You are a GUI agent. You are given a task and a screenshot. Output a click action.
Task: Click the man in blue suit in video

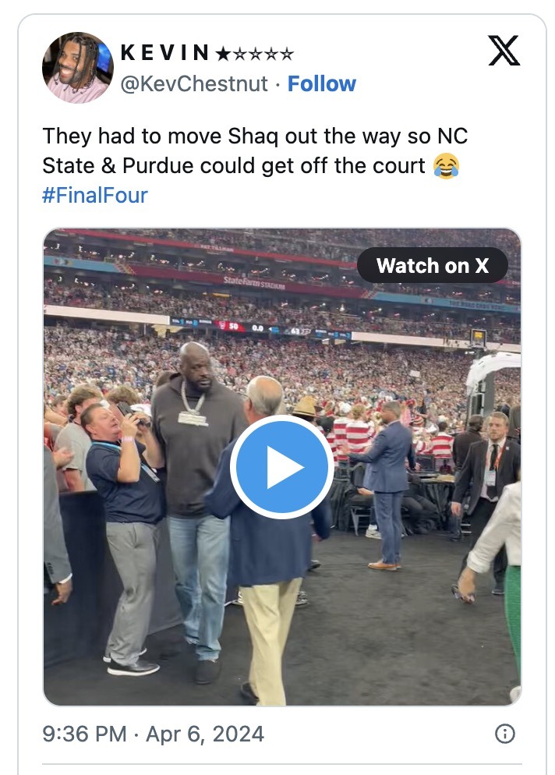[383, 484]
